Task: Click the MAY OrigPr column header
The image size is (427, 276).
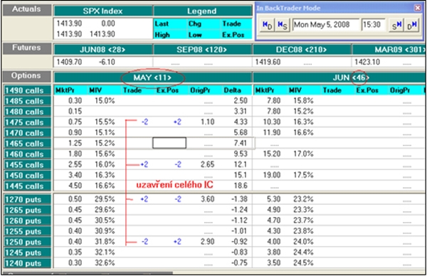Action: point(200,90)
